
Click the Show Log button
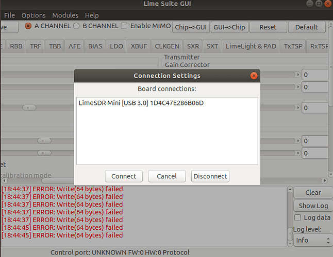point(313,206)
